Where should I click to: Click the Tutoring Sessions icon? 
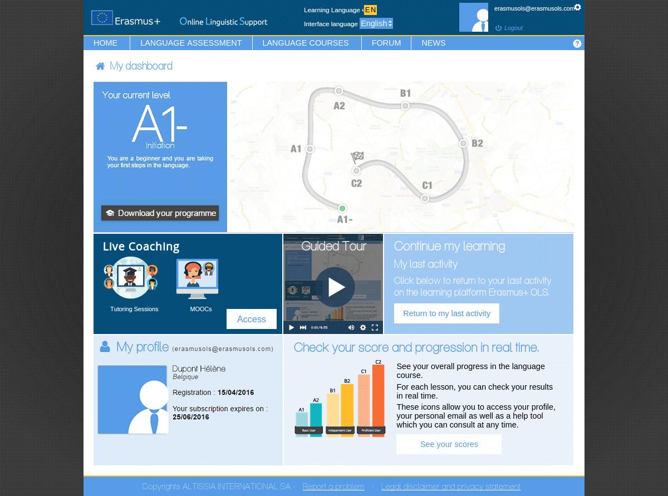click(x=131, y=278)
